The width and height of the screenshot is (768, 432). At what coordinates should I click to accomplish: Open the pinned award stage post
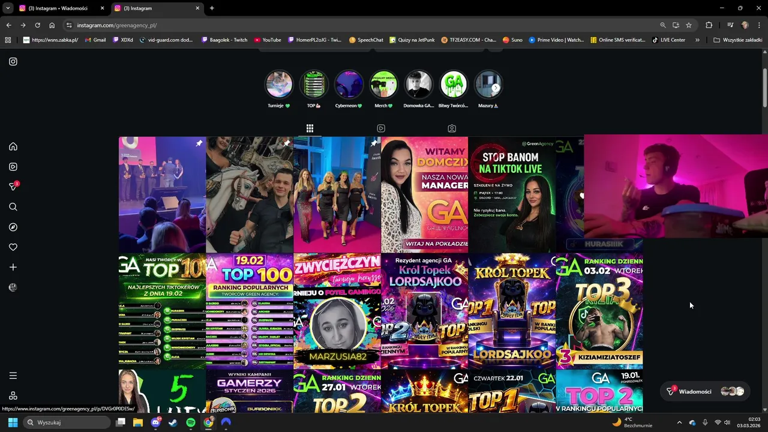pos(162,194)
